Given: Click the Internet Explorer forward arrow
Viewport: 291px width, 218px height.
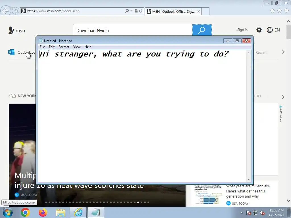Looking at the screenshot, I should pos(16,11).
